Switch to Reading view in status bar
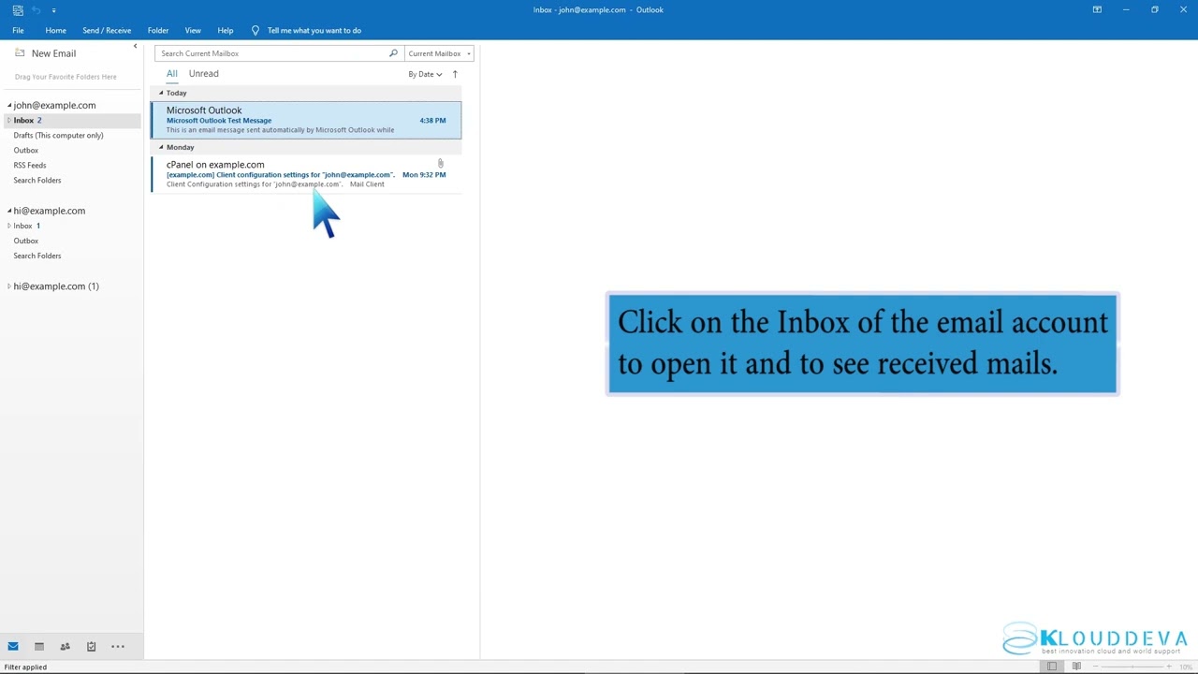The width and height of the screenshot is (1198, 674). click(1076, 667)
